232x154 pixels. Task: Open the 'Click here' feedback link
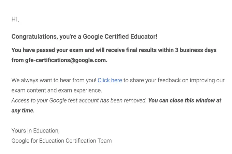click(x=110, y=80)
